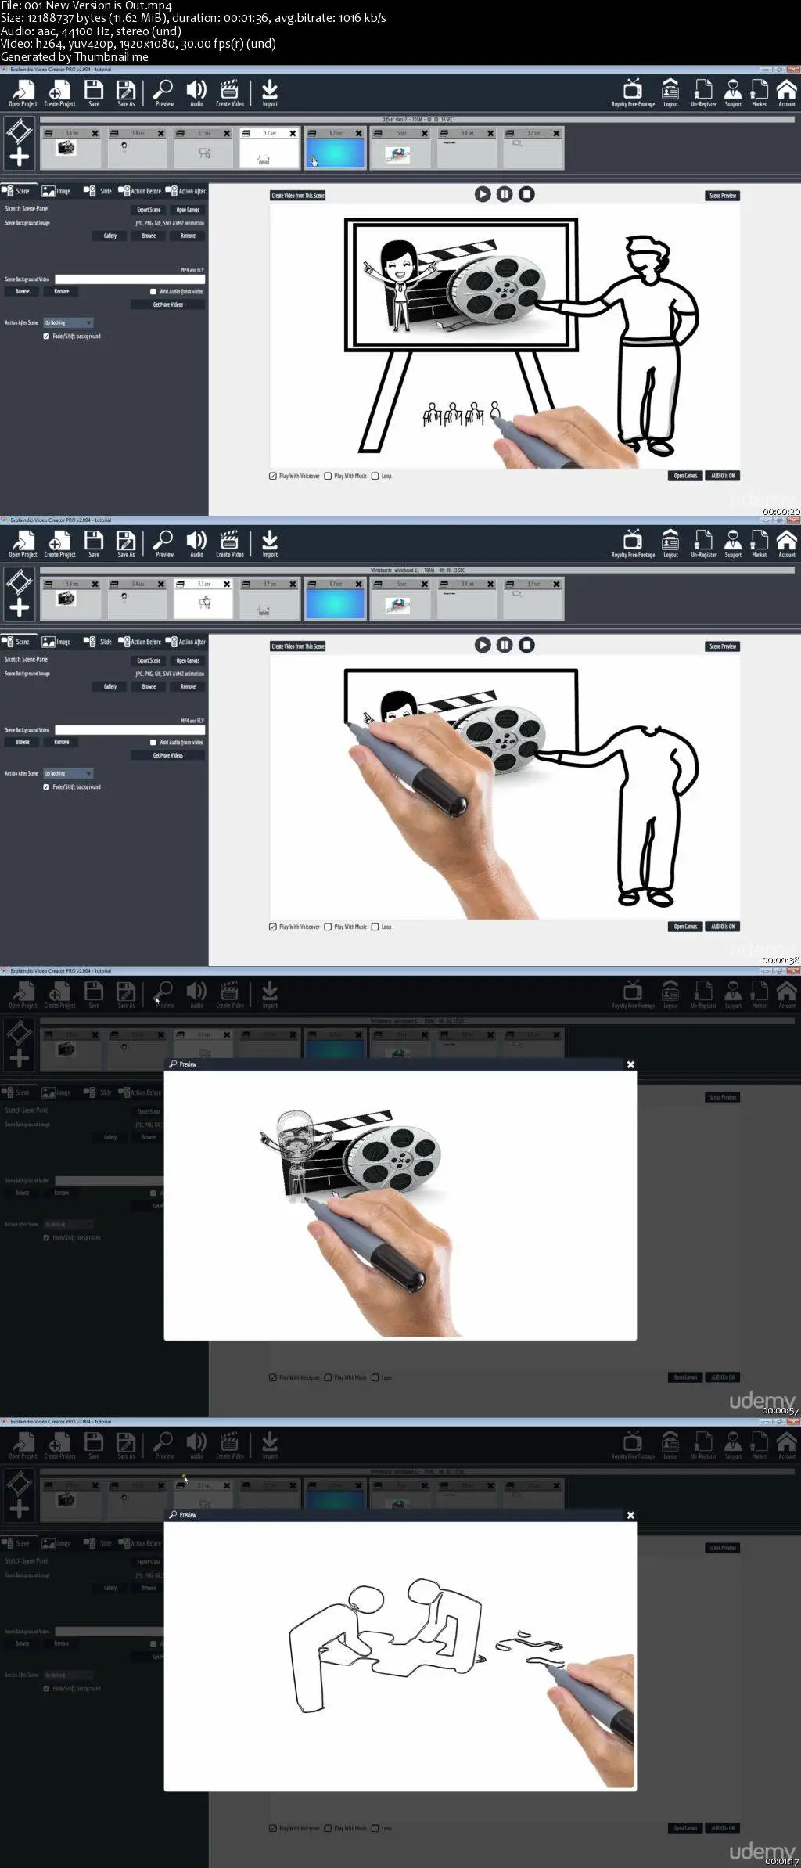The height and width of the screenshot is (1868, 801).
Task: Stop the scene playback in the 00:00:38 frame
Action: point(527,645)
